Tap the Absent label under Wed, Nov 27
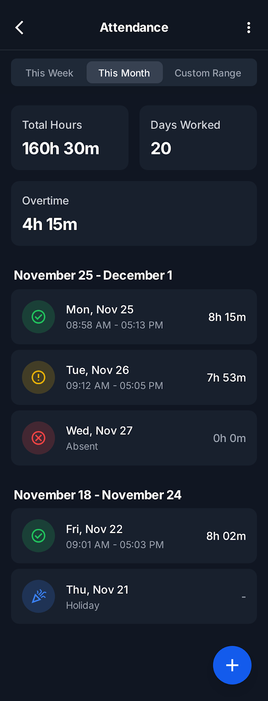Screen dimensions: 268x701 point(82,446)
